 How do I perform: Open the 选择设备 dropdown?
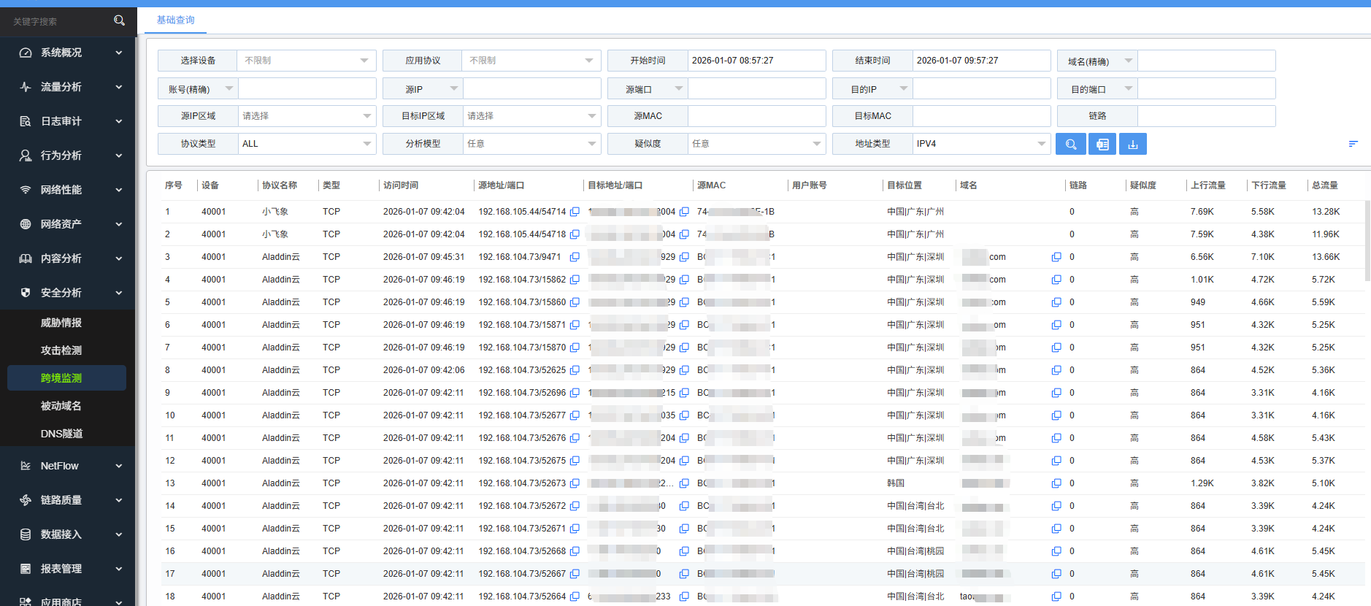click(306, 61)
